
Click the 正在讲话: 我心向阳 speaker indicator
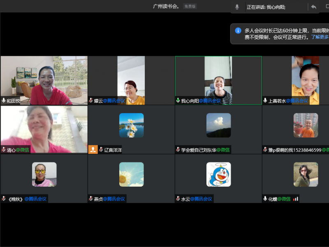click(266, 7)
